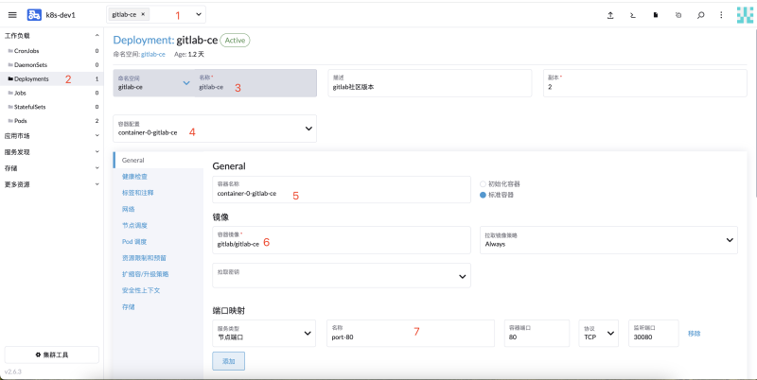Screen dimensions: 757x380
Task: Open the 协议 TCP dropdown
Action: coord(599,333)
